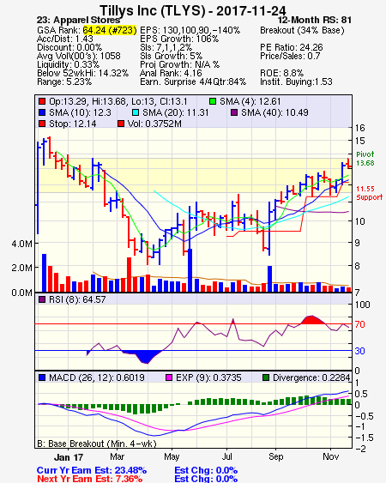Click the tallest blue volume bar in May
This screenshot has height=483, width=386.
190,270
